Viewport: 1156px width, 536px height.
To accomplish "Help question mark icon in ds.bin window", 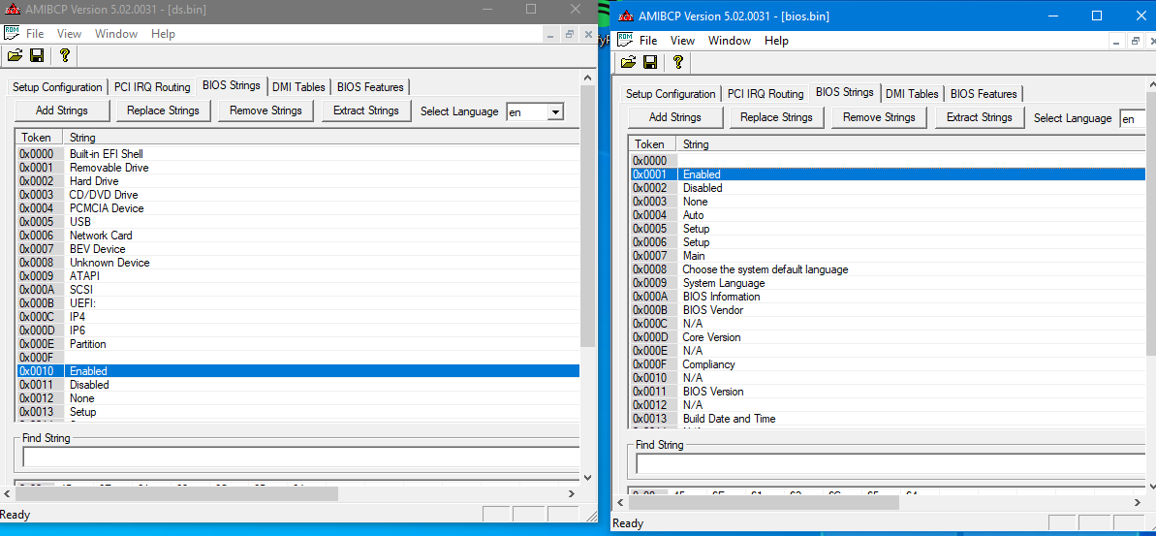I will point(64,55).
